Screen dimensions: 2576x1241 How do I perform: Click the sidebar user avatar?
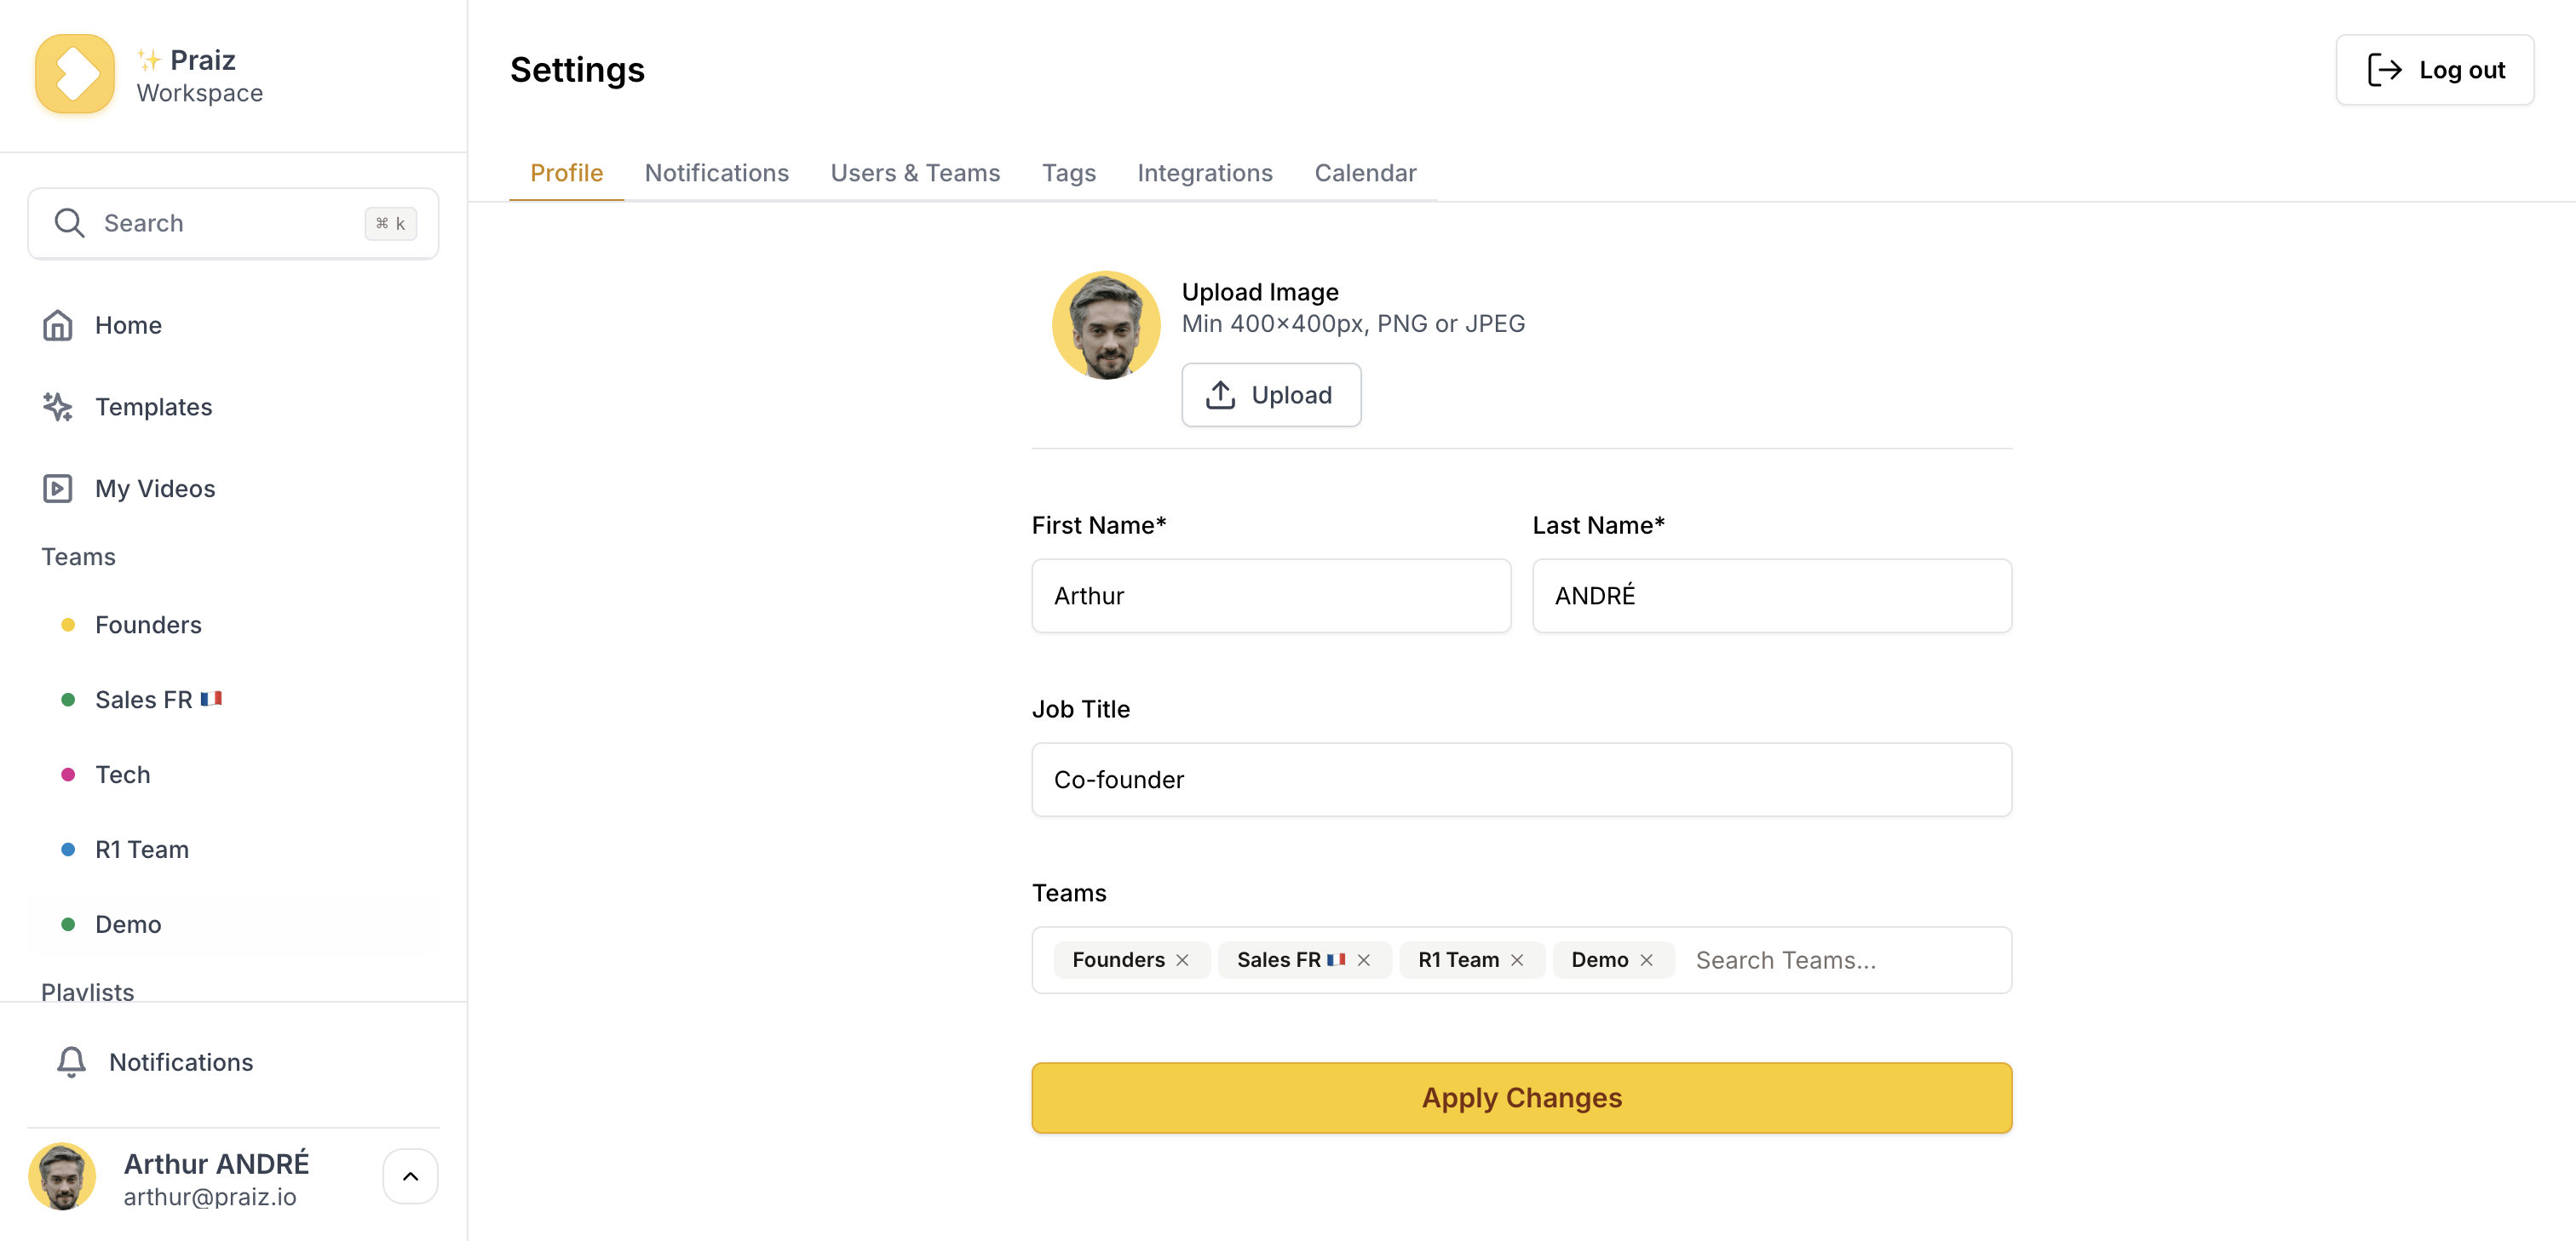62,1176
